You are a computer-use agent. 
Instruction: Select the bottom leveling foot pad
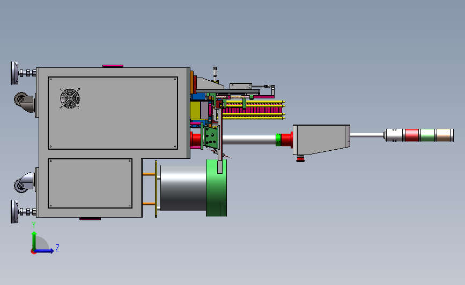[x=14, y=212]
